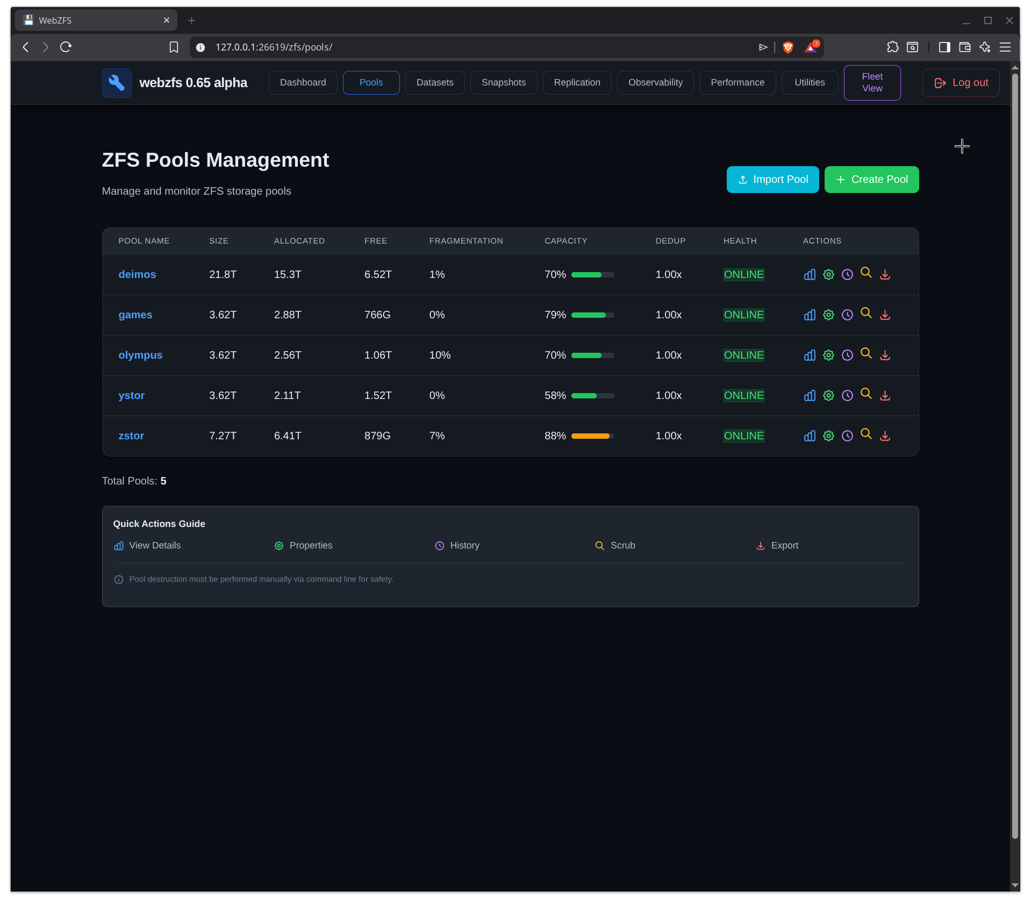Export the zstor pool using its download icon

pos(885,436)
